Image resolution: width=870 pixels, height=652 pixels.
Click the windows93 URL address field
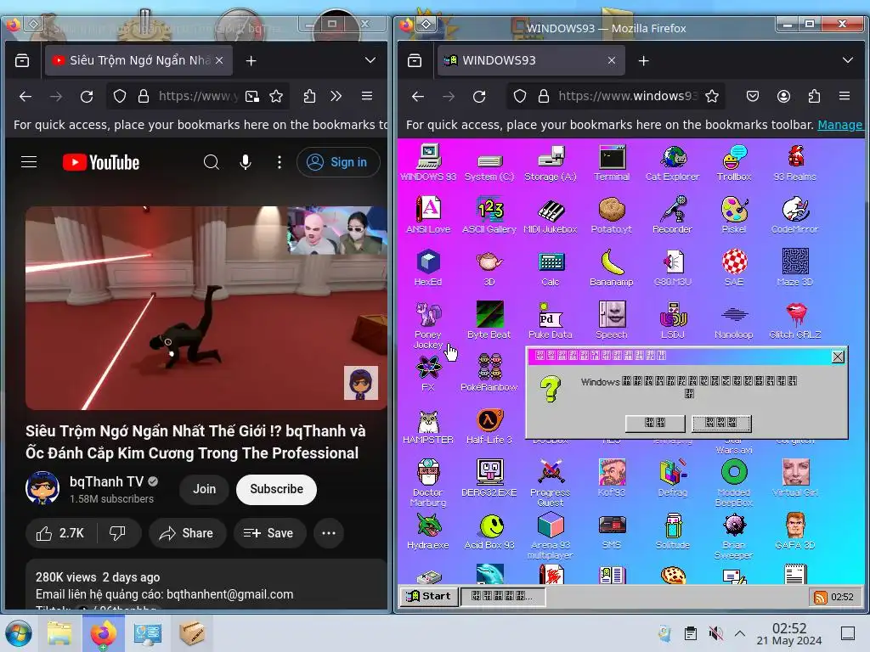(626, 97)
